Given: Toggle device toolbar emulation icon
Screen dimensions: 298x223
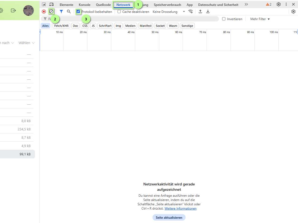Looking at the screenshot, I should pos(51,5).
